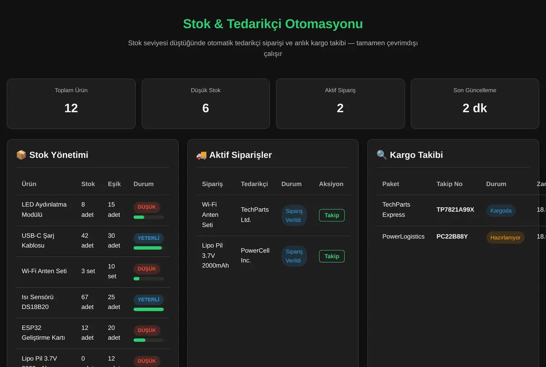
Task: Click Durum column header in Kargo Takibi
Action: pyautogui.click(x=496, y=184)
